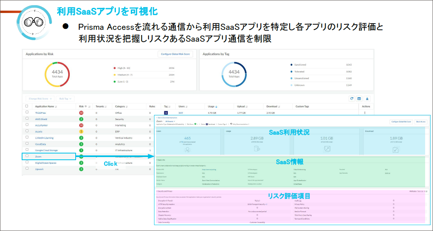Sort by the Application Name column
The height and width of the screenshot is (231, 433).
[x=56, y=107]
